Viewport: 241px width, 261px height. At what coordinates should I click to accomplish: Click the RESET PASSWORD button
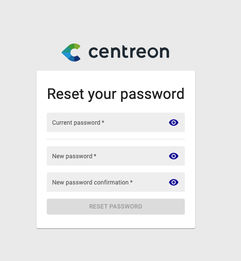116,206
